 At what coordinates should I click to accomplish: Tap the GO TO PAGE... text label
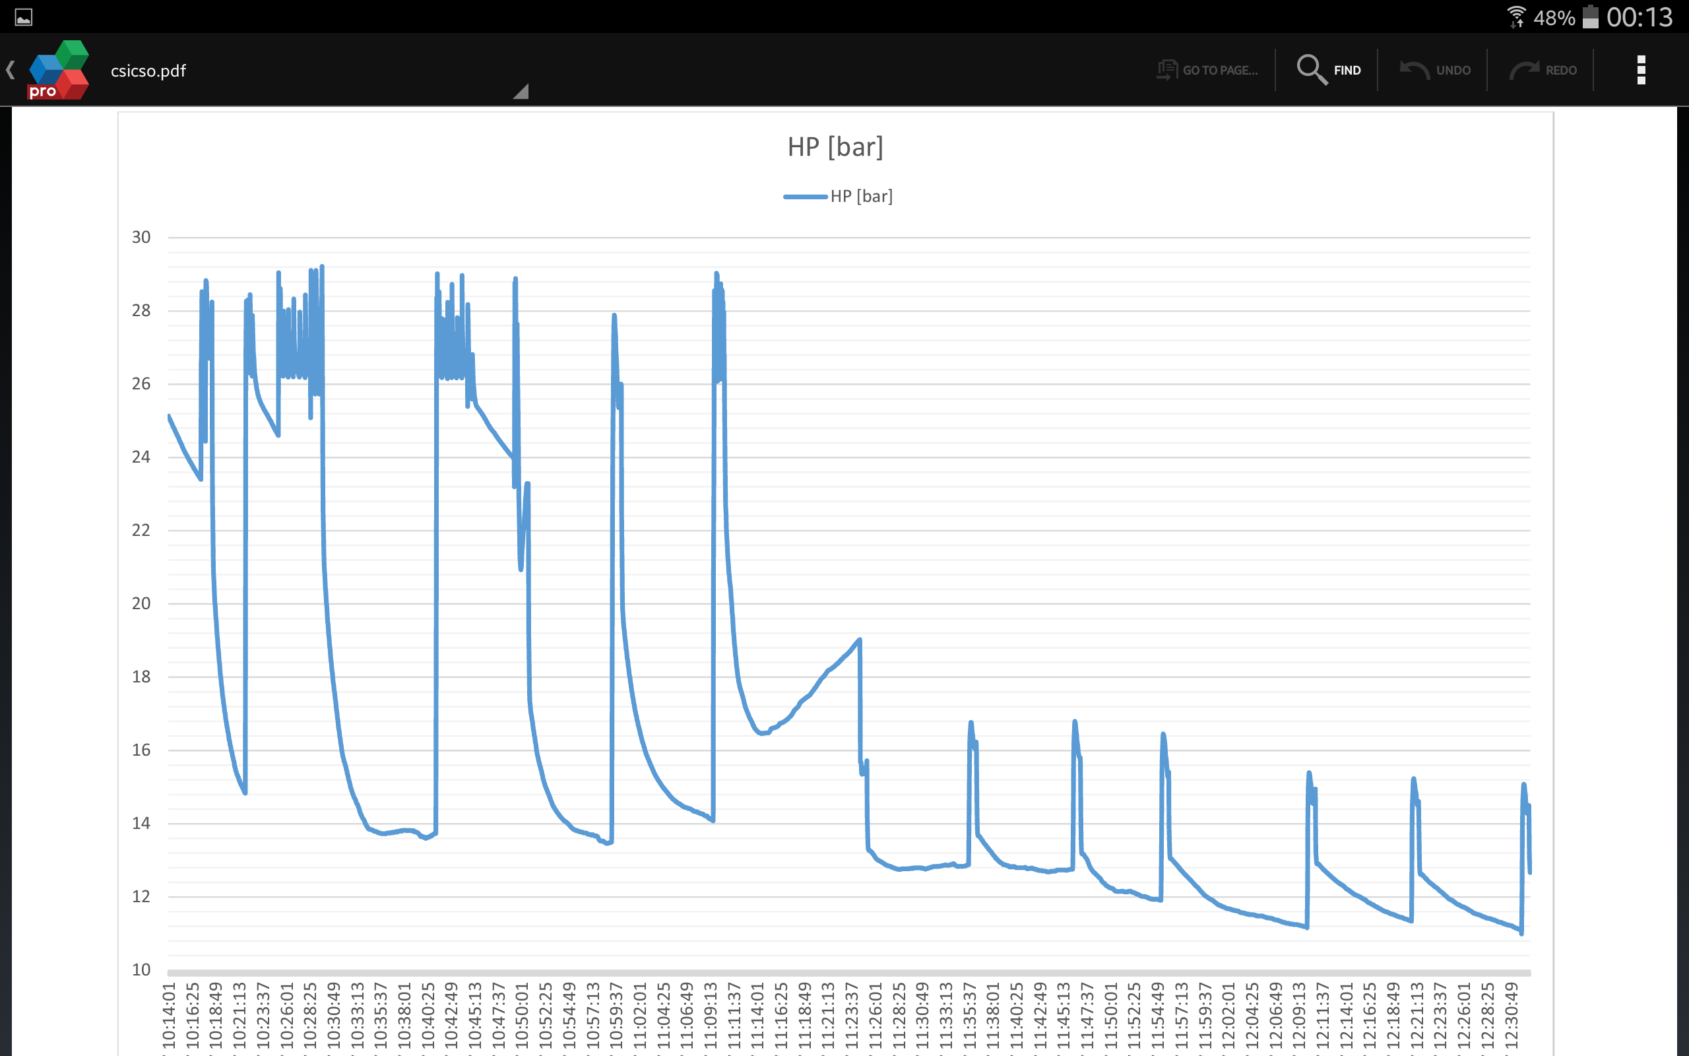coord(1220,71)
